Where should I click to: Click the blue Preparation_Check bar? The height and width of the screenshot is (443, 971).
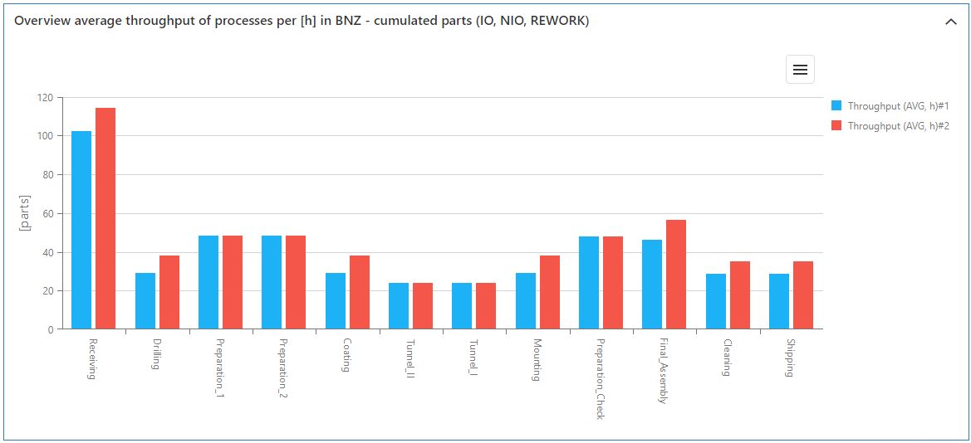tap(589, 283)
